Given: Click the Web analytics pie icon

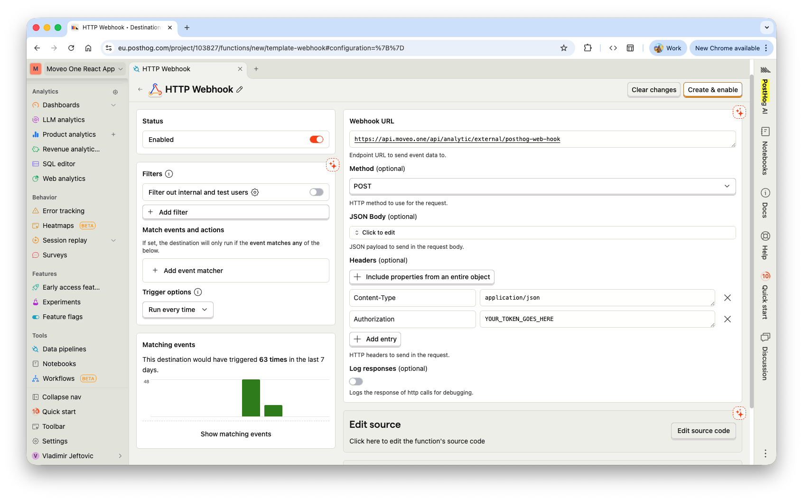Looking at the screenshot, I should (36, 179).
